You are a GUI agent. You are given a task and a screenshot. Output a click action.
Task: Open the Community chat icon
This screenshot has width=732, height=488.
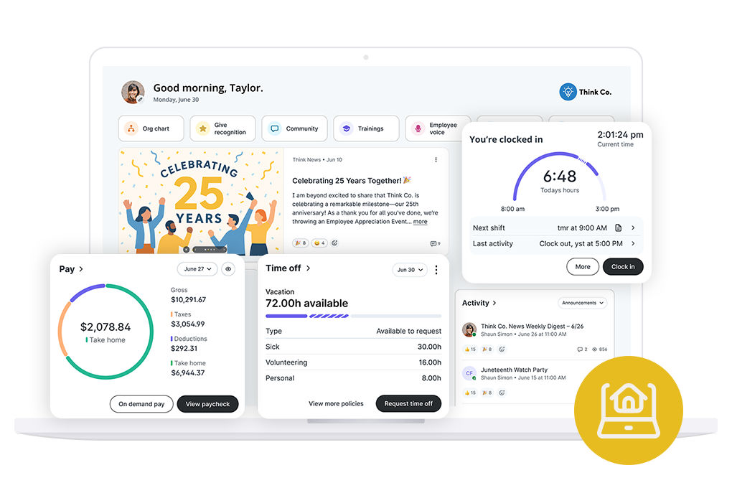click(x=274, y=128)
